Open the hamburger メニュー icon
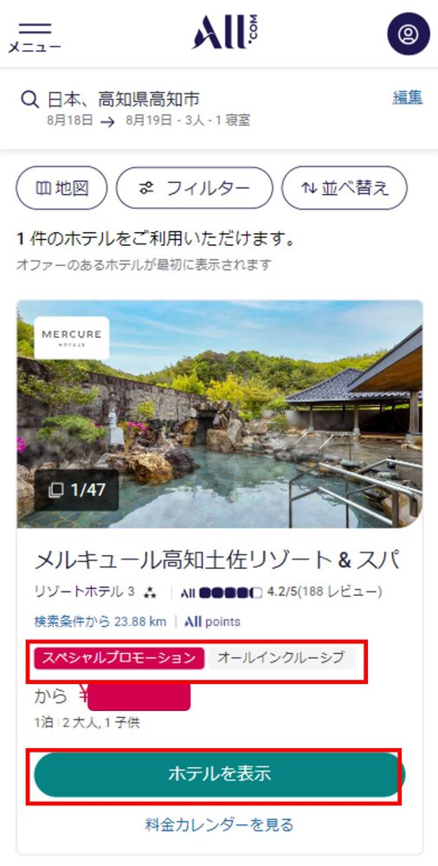438x866 pixels. coord(35,36)
